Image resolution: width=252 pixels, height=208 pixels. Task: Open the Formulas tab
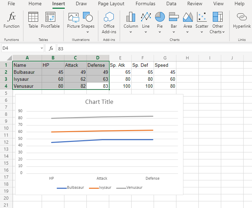point(145,4)
